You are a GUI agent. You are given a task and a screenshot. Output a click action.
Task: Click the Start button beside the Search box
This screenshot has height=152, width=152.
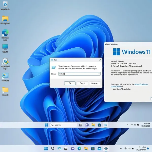(x=47, y=125)
